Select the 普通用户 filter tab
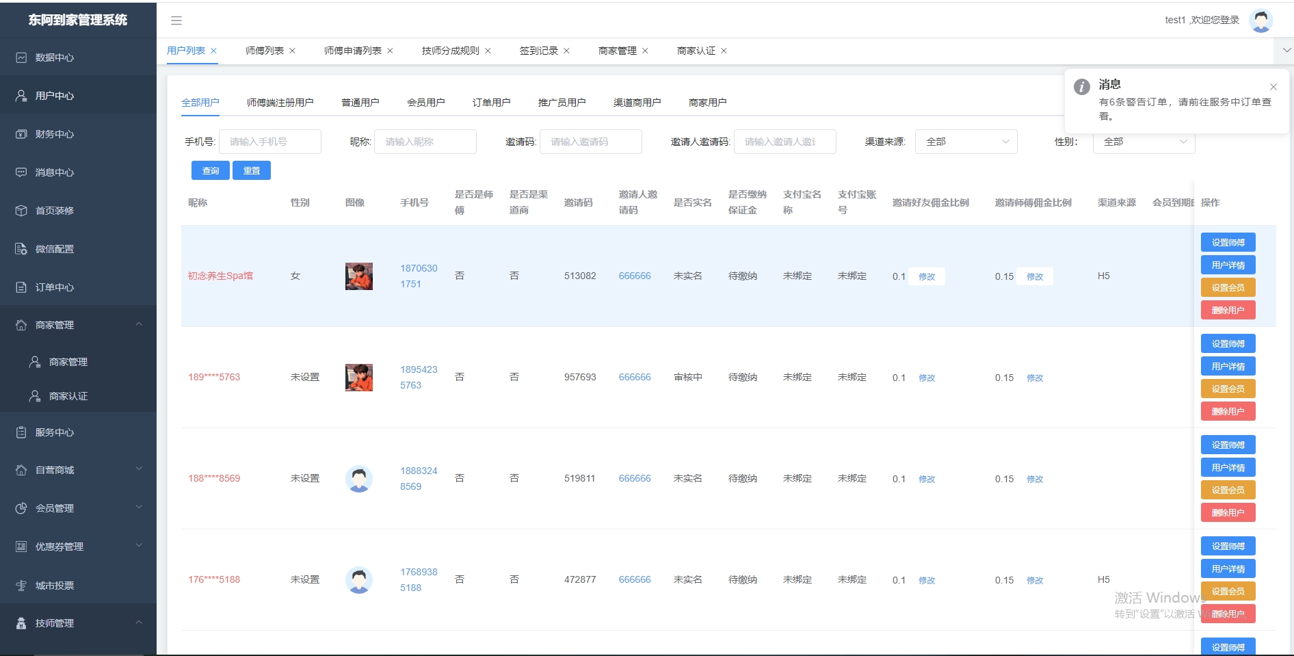 [360, 103]
